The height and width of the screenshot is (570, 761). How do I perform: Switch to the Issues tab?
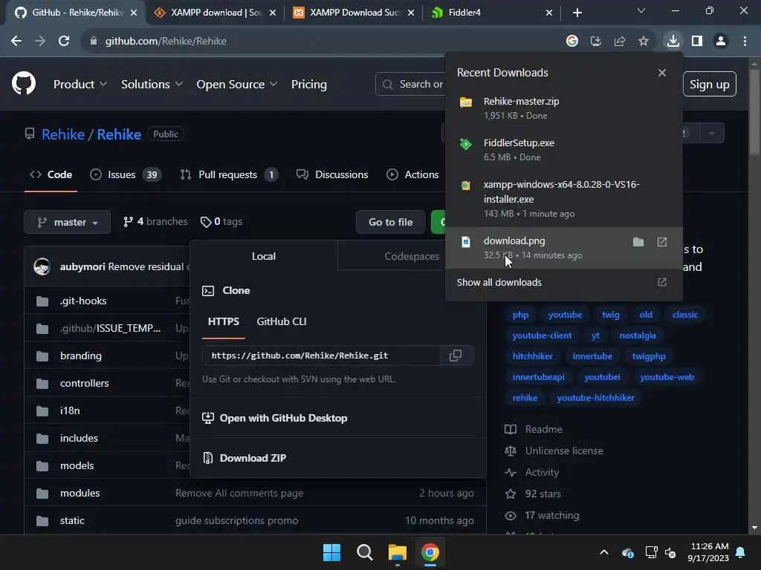click(126, 174)
